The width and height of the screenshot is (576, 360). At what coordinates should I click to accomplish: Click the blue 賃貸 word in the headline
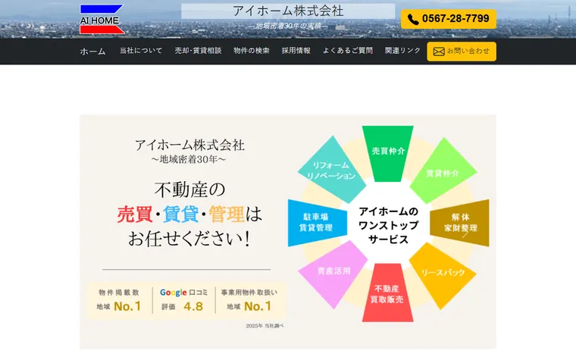click(180, 214)
